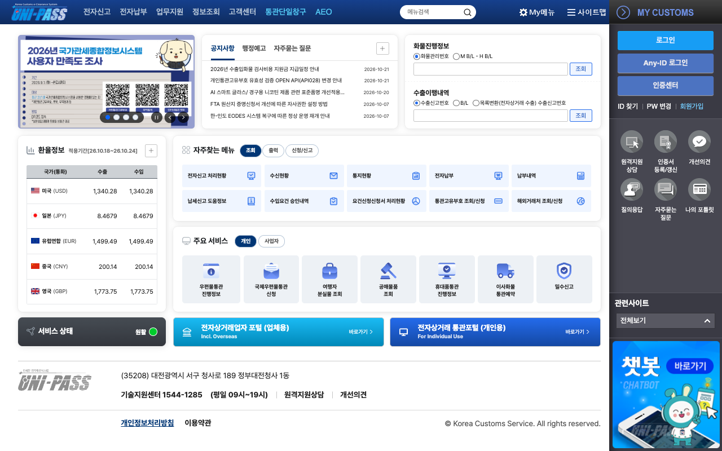The height and width of the screenshot is (451, 722).
Task: Open My메뉴 gear icon
Action: tap(523, 12)
